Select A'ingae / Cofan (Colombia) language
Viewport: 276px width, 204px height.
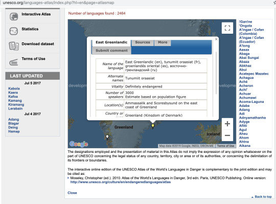251,32
